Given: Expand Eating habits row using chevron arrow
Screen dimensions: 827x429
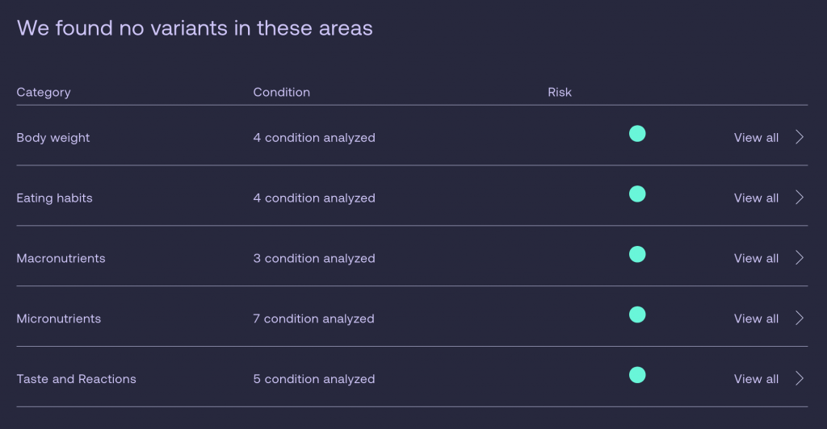Looking at the screenshot, I should point(800,198).
